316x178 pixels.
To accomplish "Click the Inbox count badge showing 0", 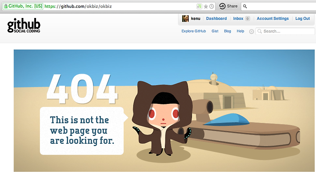I will [248, 19].
